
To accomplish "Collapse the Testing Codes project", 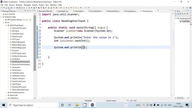I will pos(1,17).
